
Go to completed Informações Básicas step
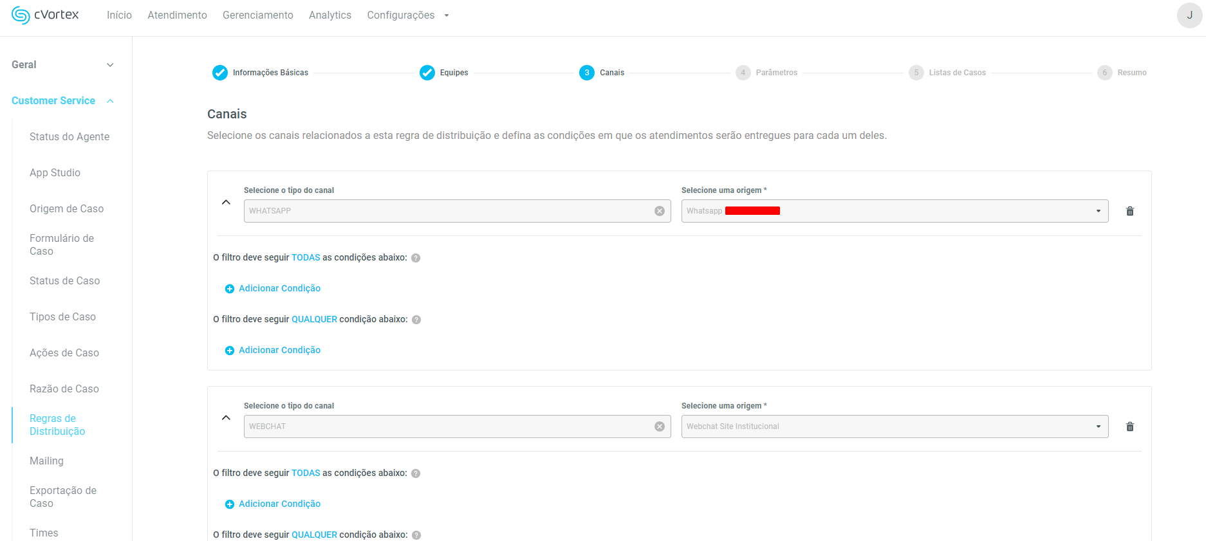coord(220,73)
